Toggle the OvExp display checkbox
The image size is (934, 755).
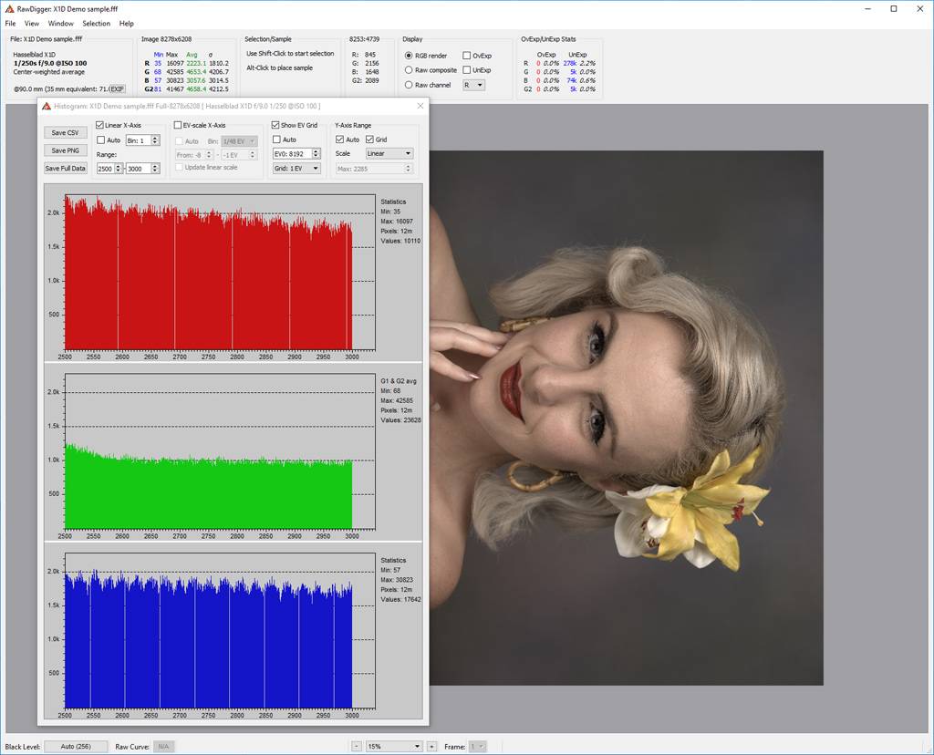tap(467, 56)
